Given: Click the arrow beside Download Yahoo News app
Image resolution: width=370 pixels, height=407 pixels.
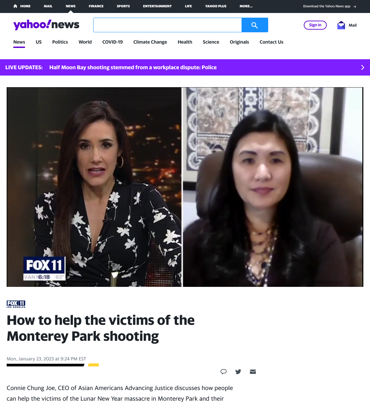Looking at the screenshot, I should (x=355, y=6).
